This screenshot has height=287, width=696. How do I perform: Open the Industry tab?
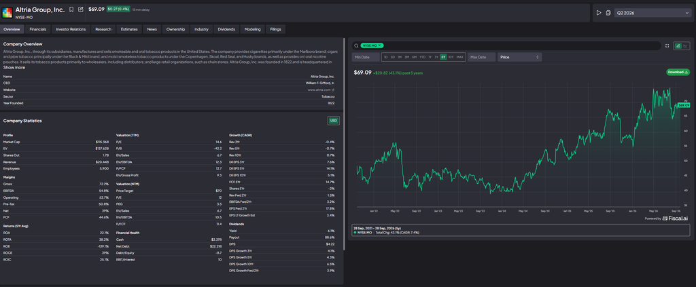(201, 29)
